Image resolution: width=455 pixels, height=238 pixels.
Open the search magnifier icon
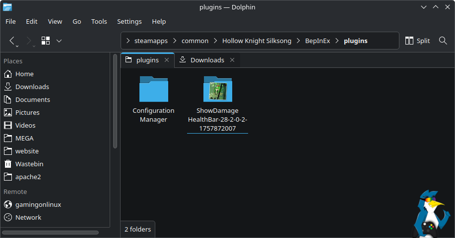point(443,41)
